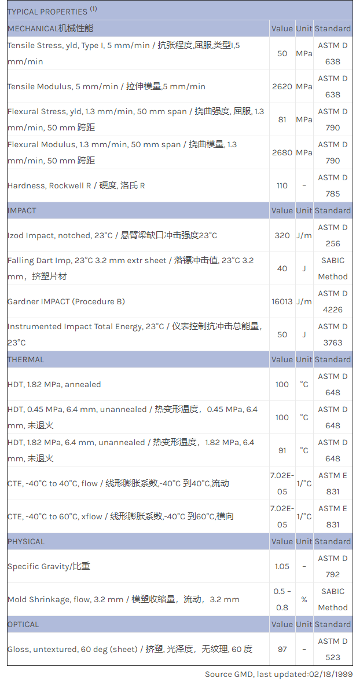This screenshot has width=356, height=681.
Task: Select the MECHANICAL section header
Action: 50,28
